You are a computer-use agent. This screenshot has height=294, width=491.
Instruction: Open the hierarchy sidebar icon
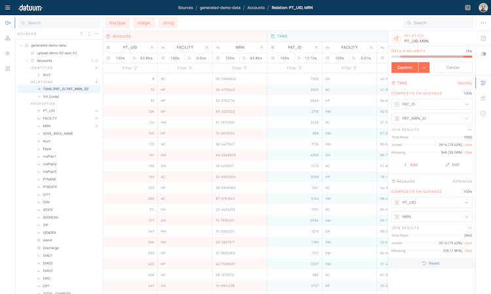(8, 38)
